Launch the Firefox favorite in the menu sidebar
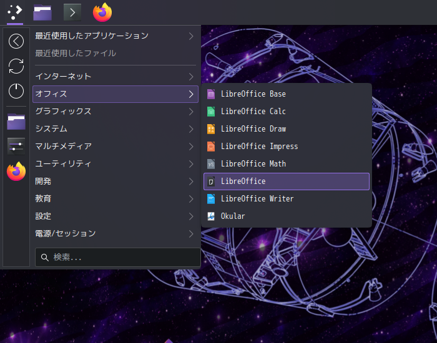Screen dimensions: 437x343 click(x=16, y=171)
